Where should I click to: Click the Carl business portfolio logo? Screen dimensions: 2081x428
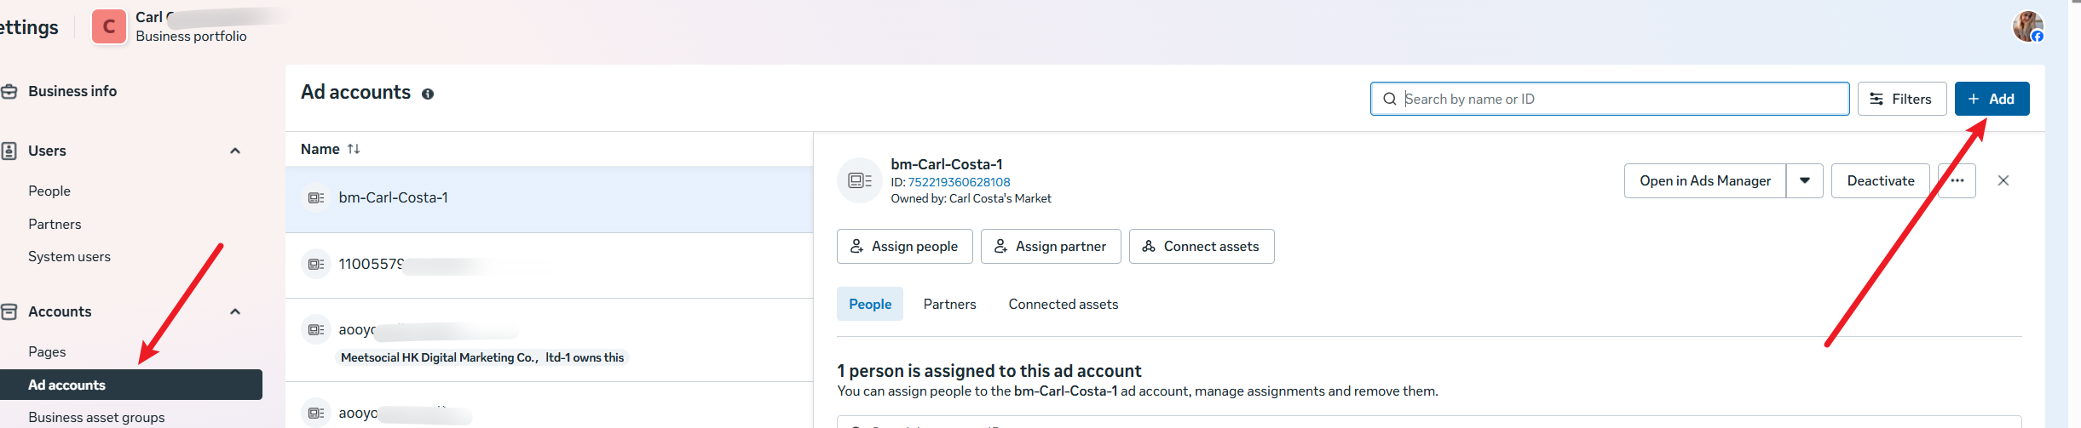tap(109, 26)
